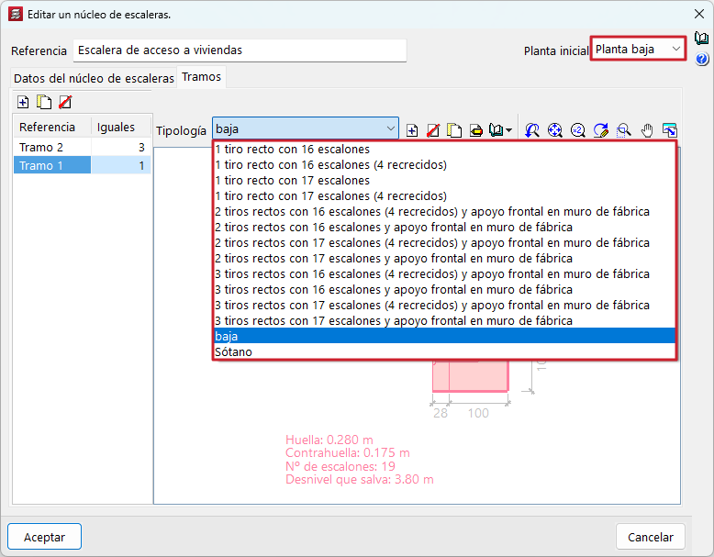Screen dimensions: 714x557
Task: Expand the library icon's dropdown arrow
Action: 509,130
